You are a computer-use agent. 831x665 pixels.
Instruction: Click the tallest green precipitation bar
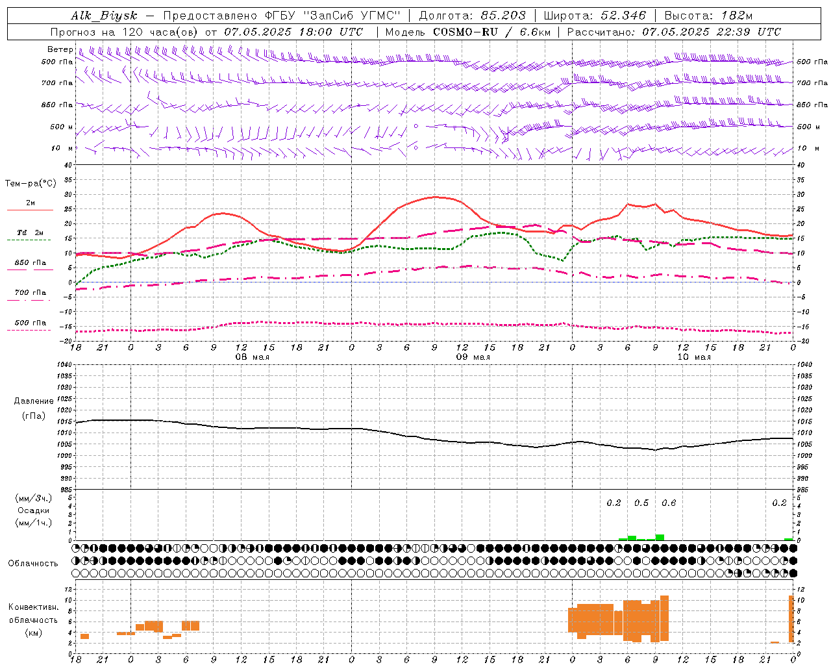[660, 537]
